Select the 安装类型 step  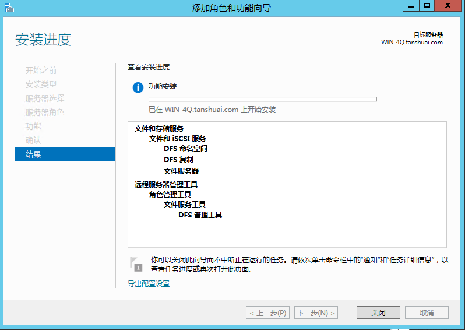pos(41,85)
